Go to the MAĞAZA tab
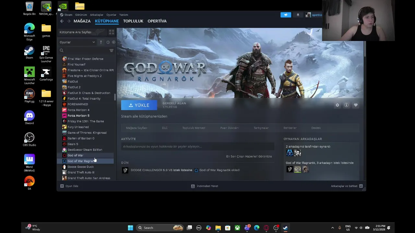Screen dimensions: 415x233 [82, 21]
